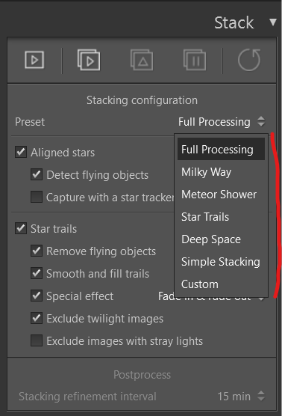Click the single image play icon
The height and width of the screenshot is (416, 282).
pyautogui.click(x=34, y=60)
